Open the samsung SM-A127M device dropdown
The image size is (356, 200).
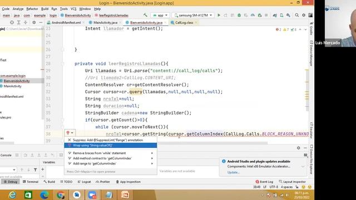[193, 15]
